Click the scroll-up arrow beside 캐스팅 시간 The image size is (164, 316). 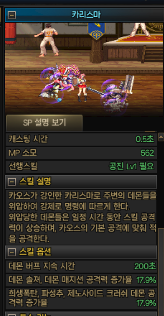[161, 137]
